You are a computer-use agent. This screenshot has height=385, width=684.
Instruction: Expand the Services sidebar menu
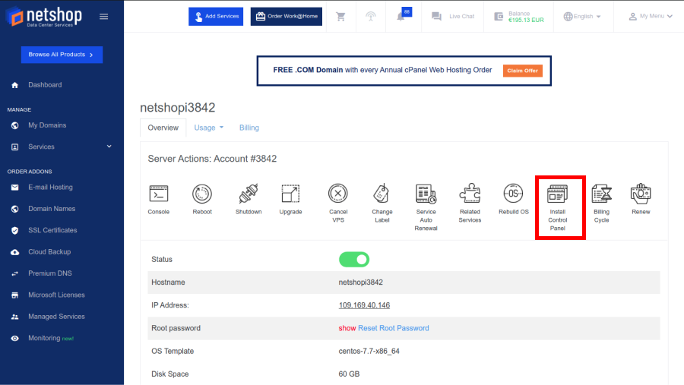tap(62, 147)
